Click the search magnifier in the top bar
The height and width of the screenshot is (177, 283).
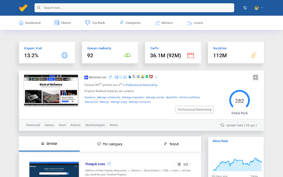tap(38, 8)
